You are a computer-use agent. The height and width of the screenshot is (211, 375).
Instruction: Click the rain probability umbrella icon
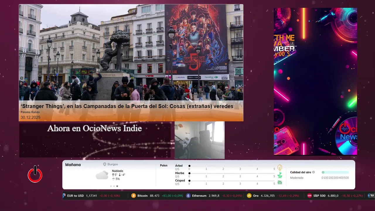tap(113, 179)
